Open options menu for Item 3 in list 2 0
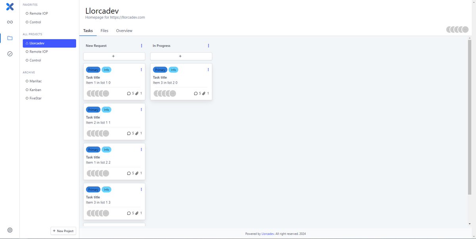 tap(208, 70)
